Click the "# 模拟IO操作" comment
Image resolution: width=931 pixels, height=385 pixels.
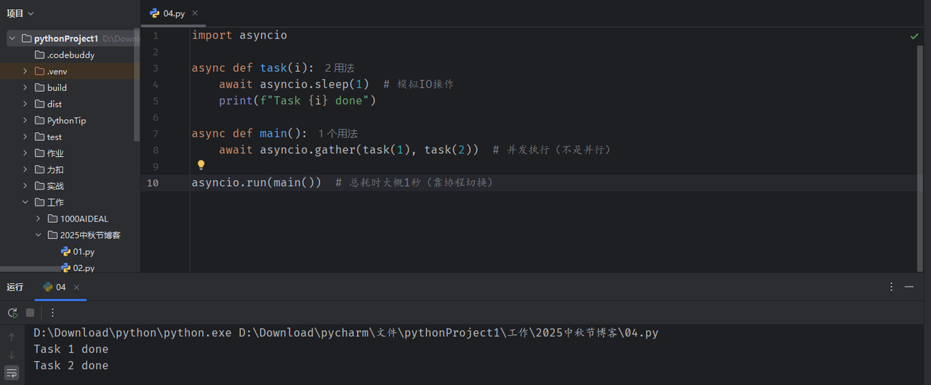(418, 84)
